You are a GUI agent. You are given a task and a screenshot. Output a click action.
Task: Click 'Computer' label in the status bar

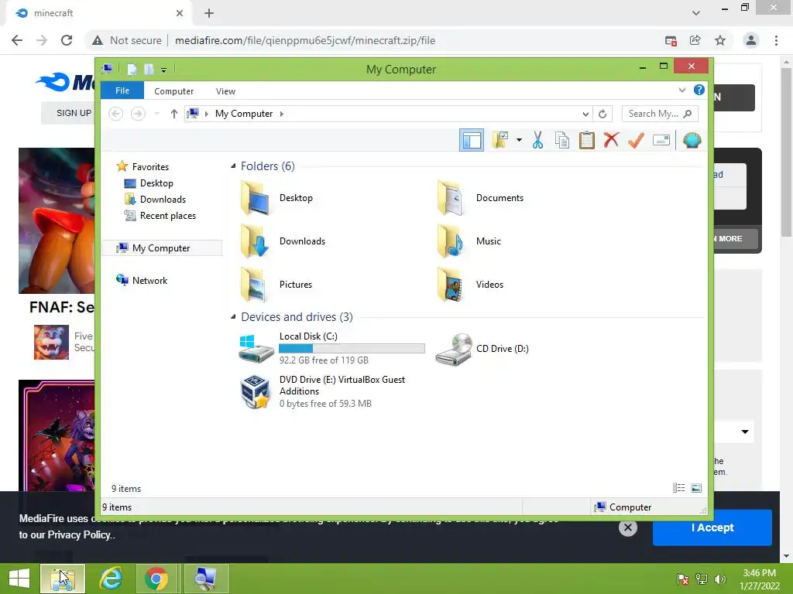(x=630, y=507)
